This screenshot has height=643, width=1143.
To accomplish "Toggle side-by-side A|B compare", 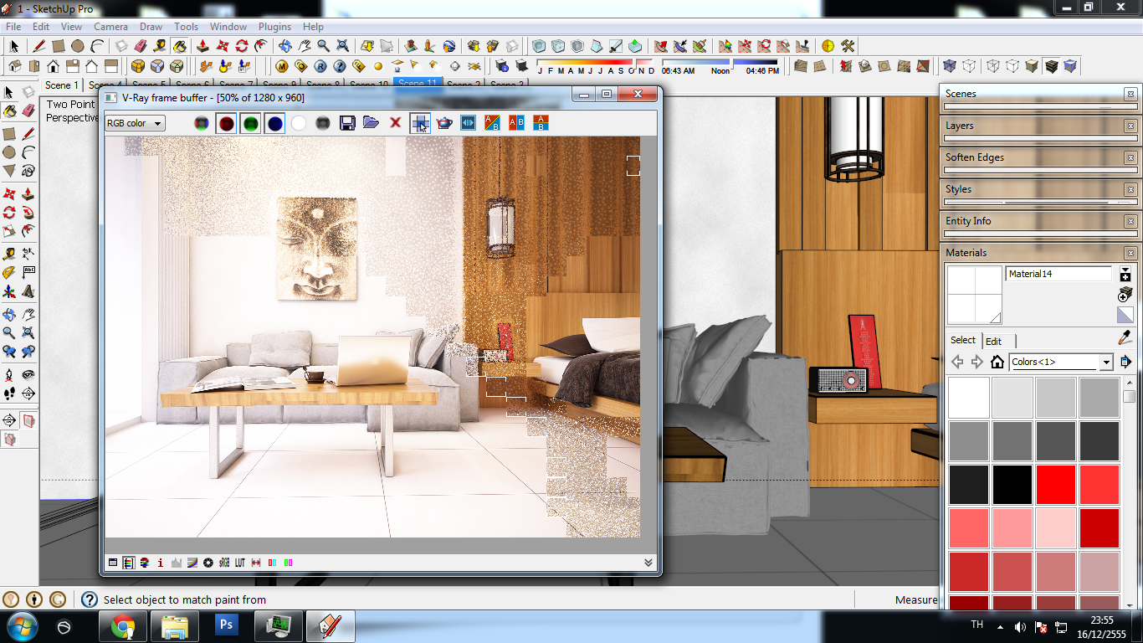I will click(x=516, y=123).
